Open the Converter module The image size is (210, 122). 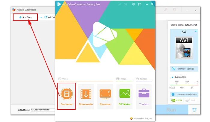tap(66, 96)
